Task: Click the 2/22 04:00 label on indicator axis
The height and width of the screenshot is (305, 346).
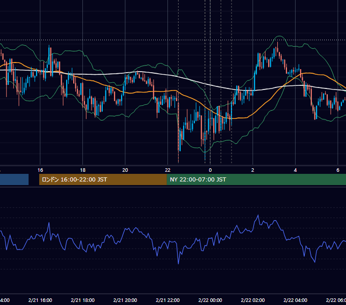Action: 295,300
